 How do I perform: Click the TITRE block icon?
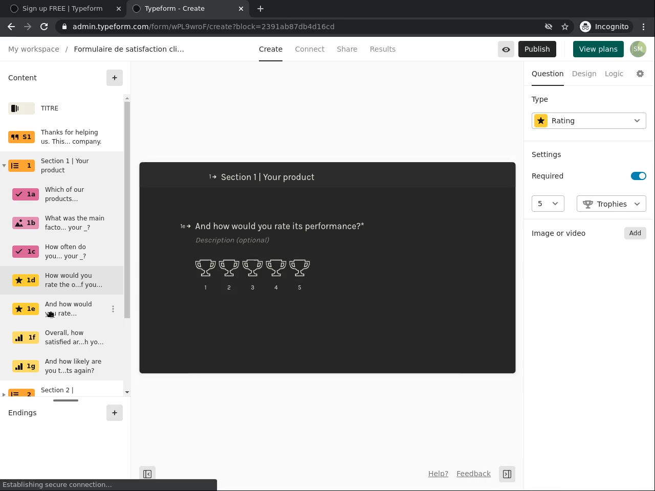pyautogui.click(x=21, y=108)
